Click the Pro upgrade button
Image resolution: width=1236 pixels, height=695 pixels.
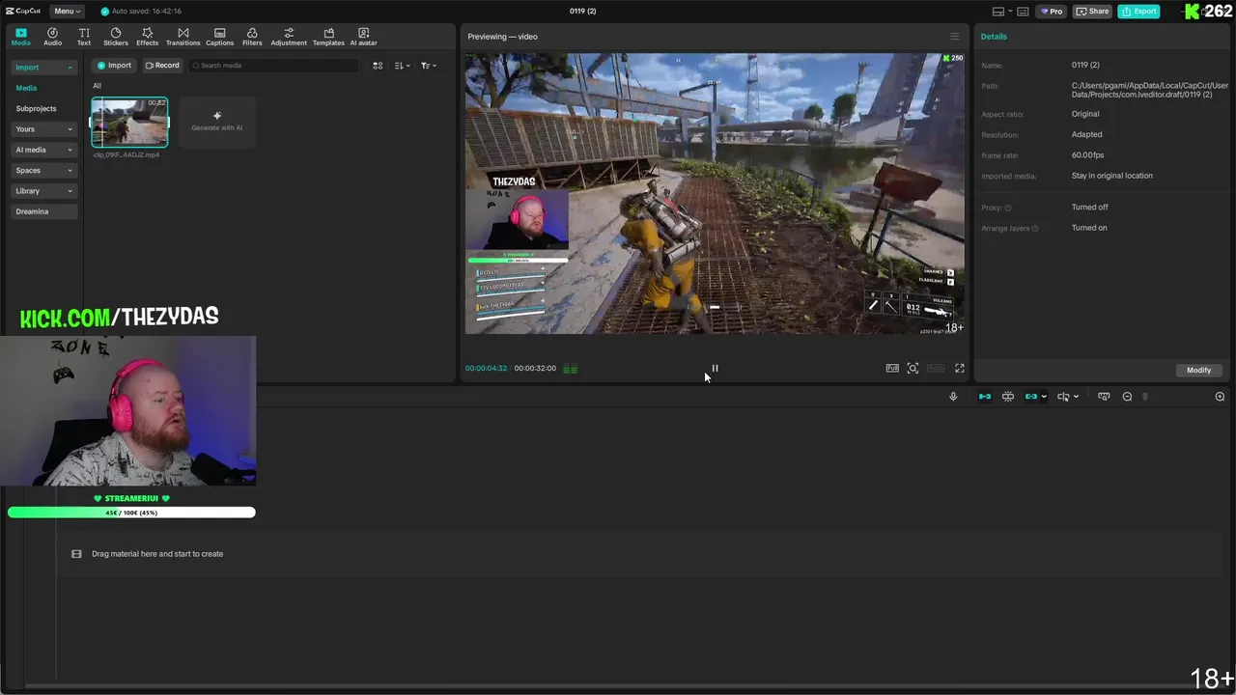(x=1050, y=11)
